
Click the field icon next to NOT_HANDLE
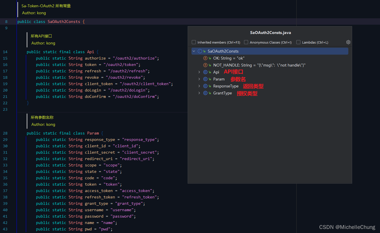205,65
